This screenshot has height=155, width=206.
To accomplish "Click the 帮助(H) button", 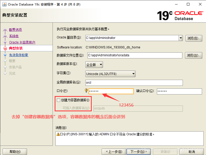I will click(x=15, y=152).
